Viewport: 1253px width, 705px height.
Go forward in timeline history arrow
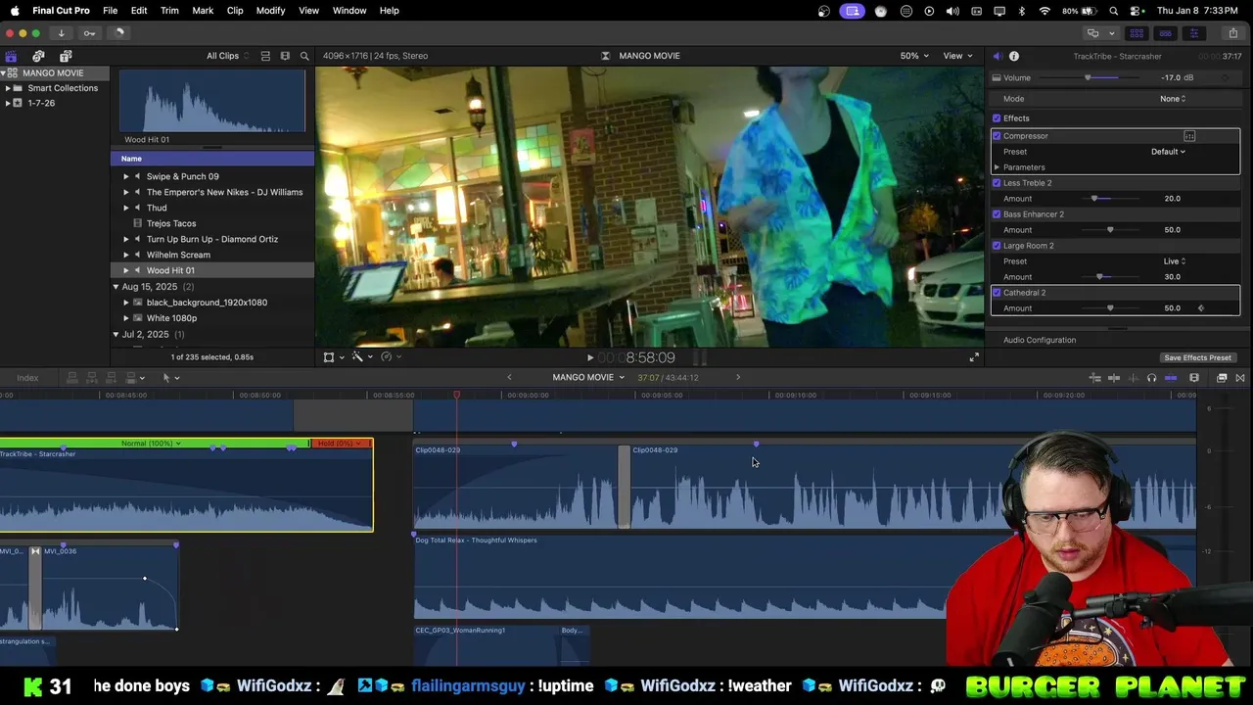pos(738,378)
